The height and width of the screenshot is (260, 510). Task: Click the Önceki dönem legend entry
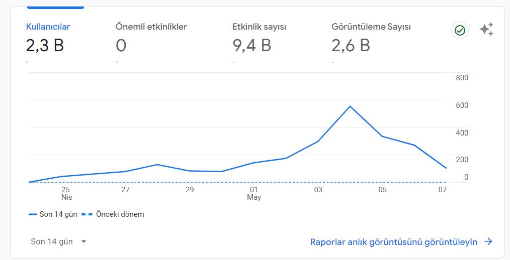pos(113,214)
